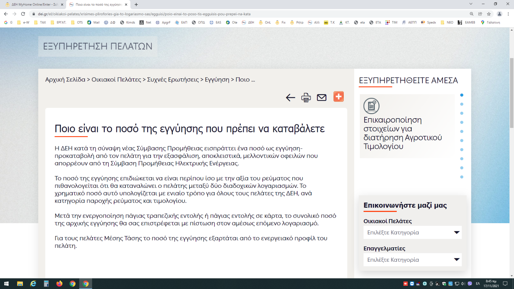Image resolution: width=514 pixels, height=289 pixels.
Task: Open a new browser tab
Action: point(136,4)
